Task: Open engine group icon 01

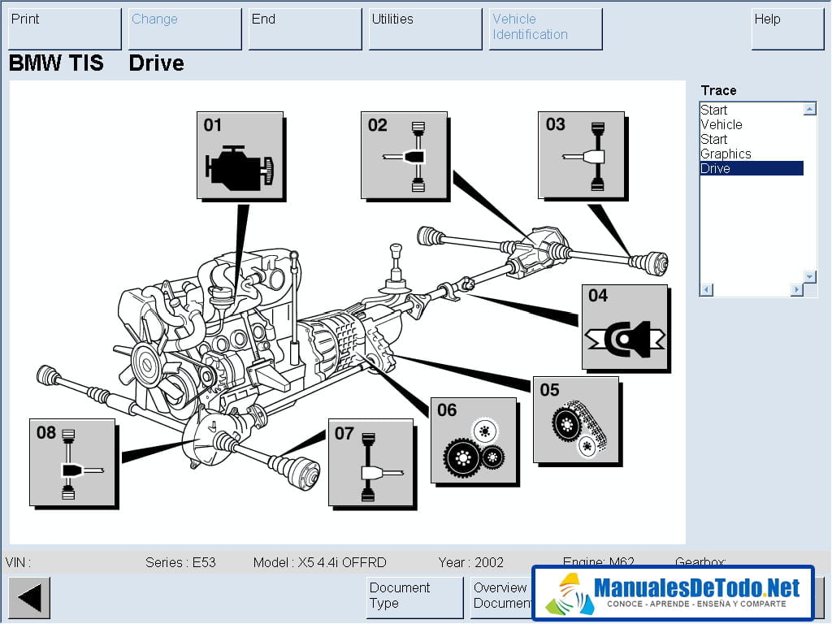Action: (x=240, y=155)
